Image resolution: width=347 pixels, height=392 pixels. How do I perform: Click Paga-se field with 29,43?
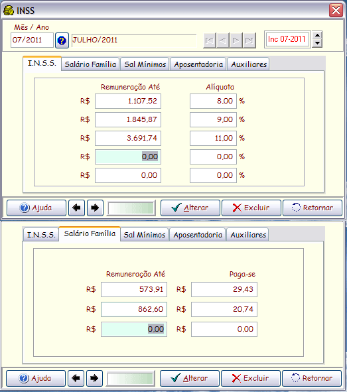[224, 289]
